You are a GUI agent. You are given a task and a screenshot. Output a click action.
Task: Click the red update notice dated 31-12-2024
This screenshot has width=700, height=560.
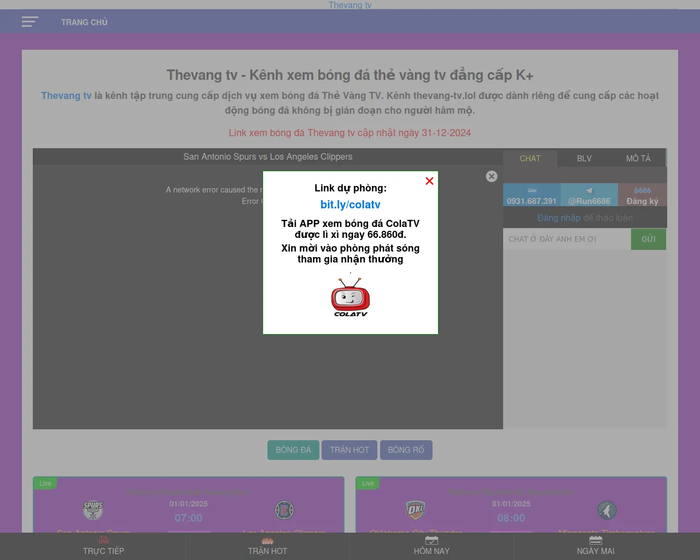pyautogui.click(x=350, y=133)
